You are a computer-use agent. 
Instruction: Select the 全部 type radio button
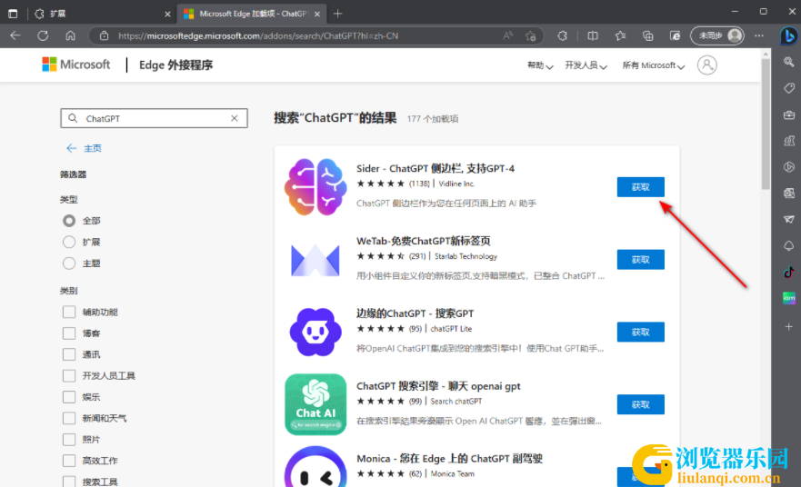[x=69, y=221]
